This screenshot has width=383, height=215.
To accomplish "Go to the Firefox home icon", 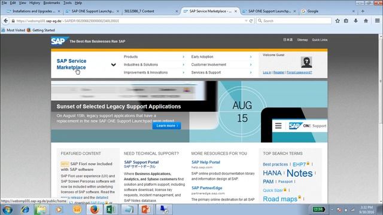I will 366,21.
